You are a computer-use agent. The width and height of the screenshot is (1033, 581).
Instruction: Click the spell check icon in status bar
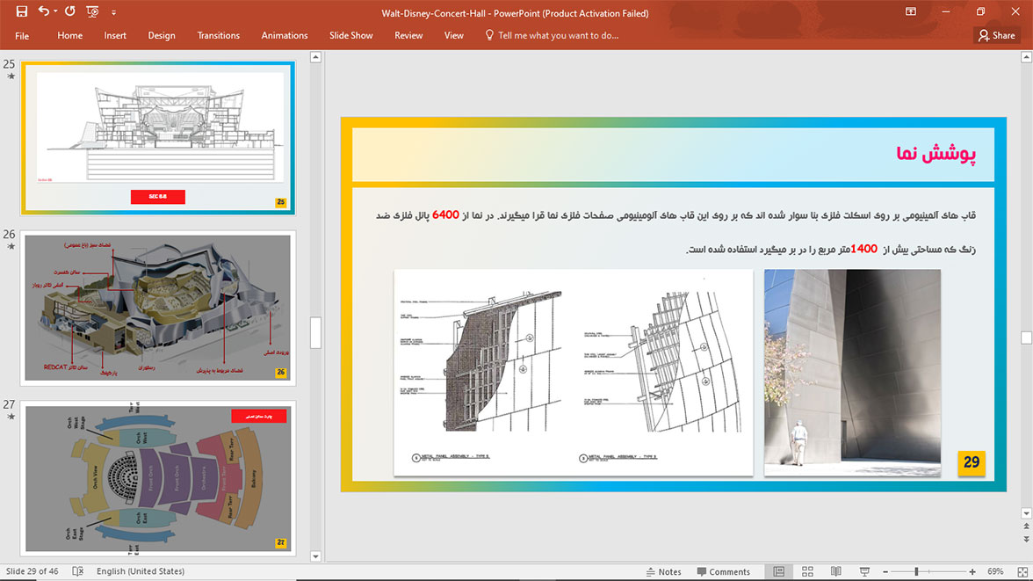[x=77, y=571]
